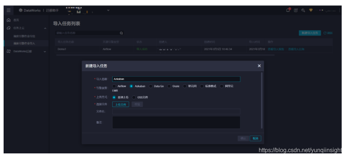Click the 创建时间 column header
Screen dimensions: 346x157
click(209, 42)
